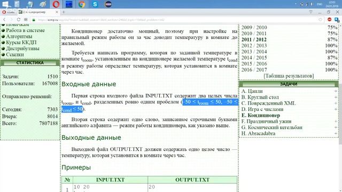Open problem C. Поврежденный XML
The image size is (342, 192).
[x=268, y=103]
